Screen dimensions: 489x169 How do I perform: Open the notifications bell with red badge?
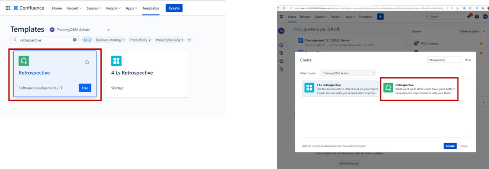(x=469, y=17)
